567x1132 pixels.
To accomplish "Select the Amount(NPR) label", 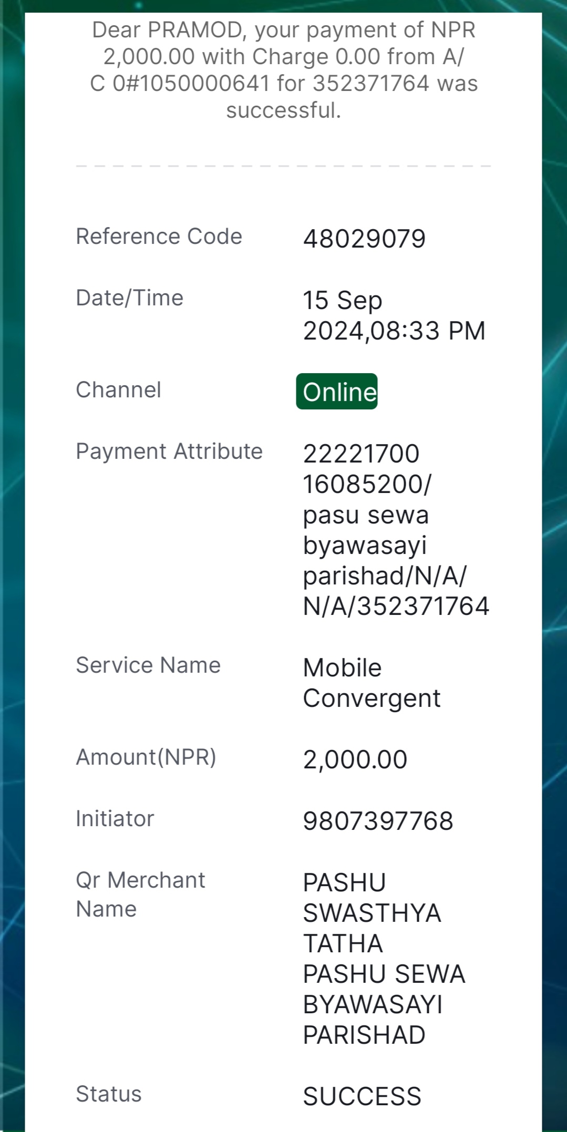I will tap(146, 757).
